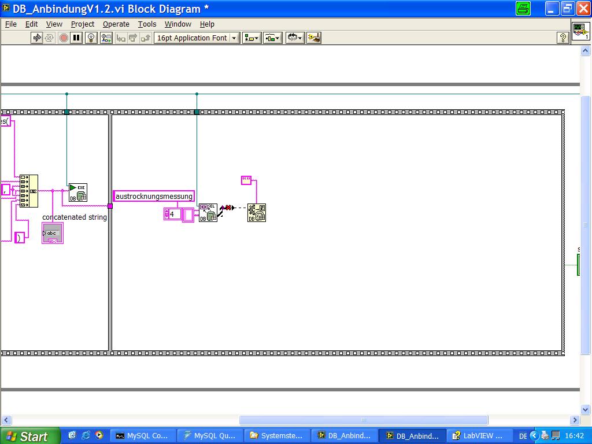Click the vertical scrollbar up arrow
592x444 pixels.
click(585, 51)
